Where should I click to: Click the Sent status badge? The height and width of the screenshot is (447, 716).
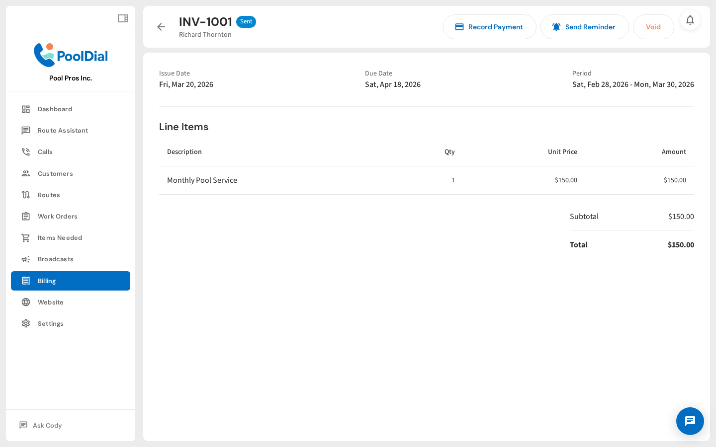246,21
